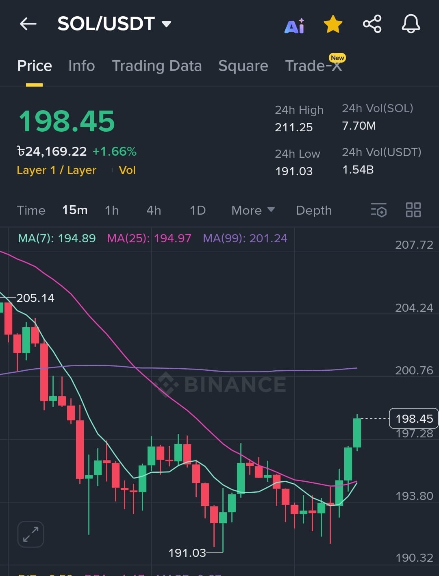The width and height of the screenshot is (439, 576).
Task: Tap the Layer 1 / Layer tag
Action: click(57, 170)
